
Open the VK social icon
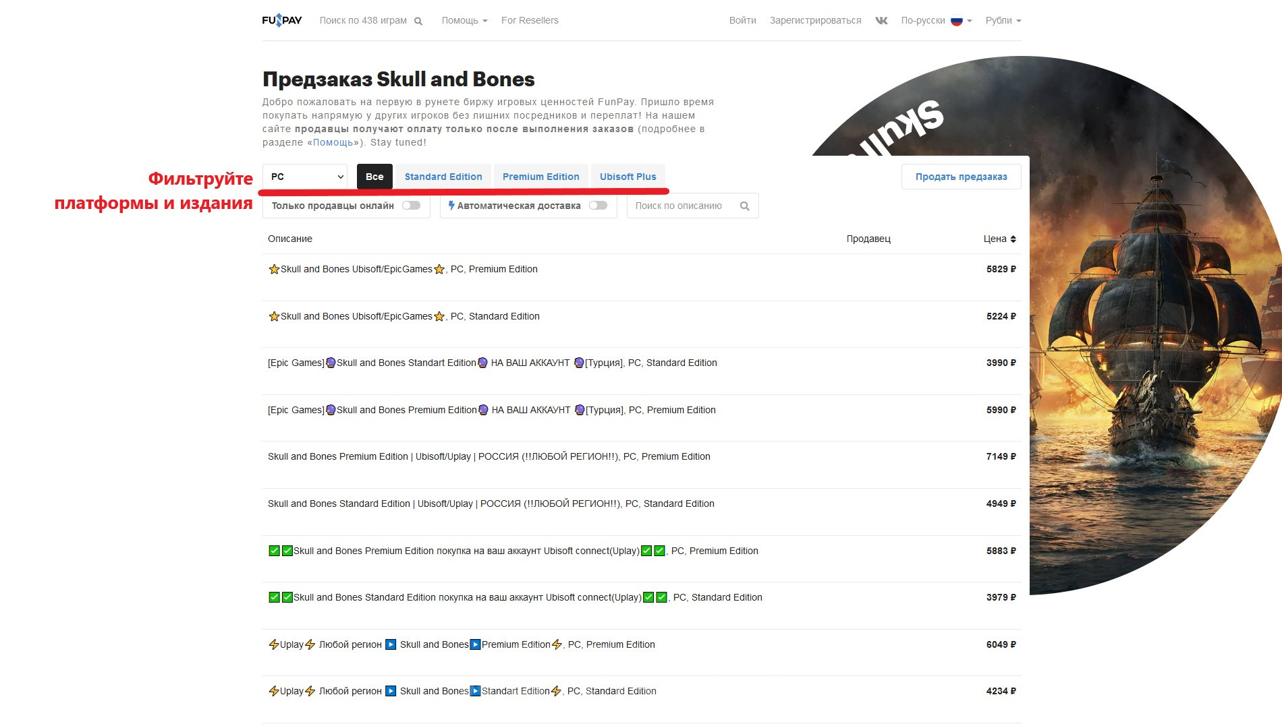click(881, 20)
